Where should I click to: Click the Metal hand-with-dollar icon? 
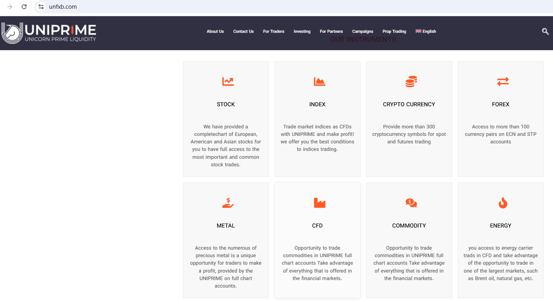click(x=228, y=203)
